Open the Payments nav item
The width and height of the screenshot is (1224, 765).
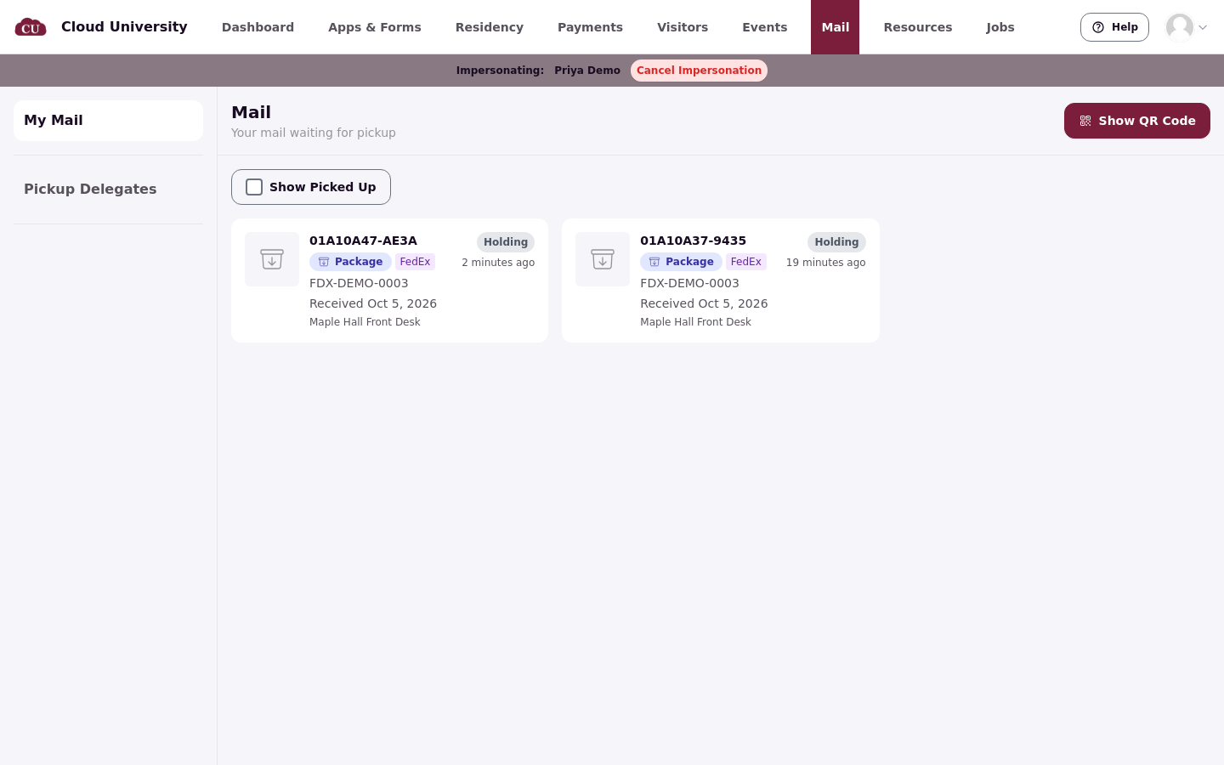coord(590,27)
